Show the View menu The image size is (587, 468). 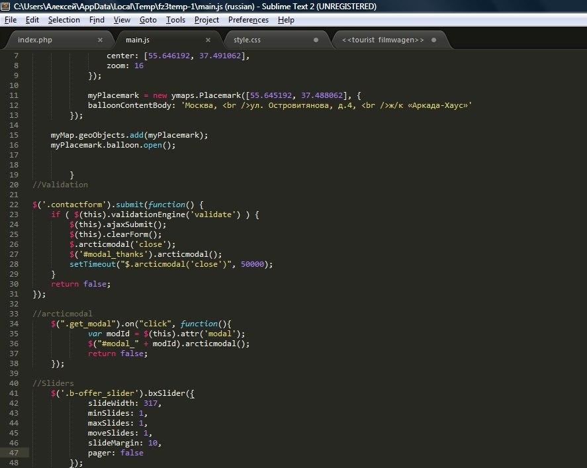pyautogui.click(x=122, y=20)
